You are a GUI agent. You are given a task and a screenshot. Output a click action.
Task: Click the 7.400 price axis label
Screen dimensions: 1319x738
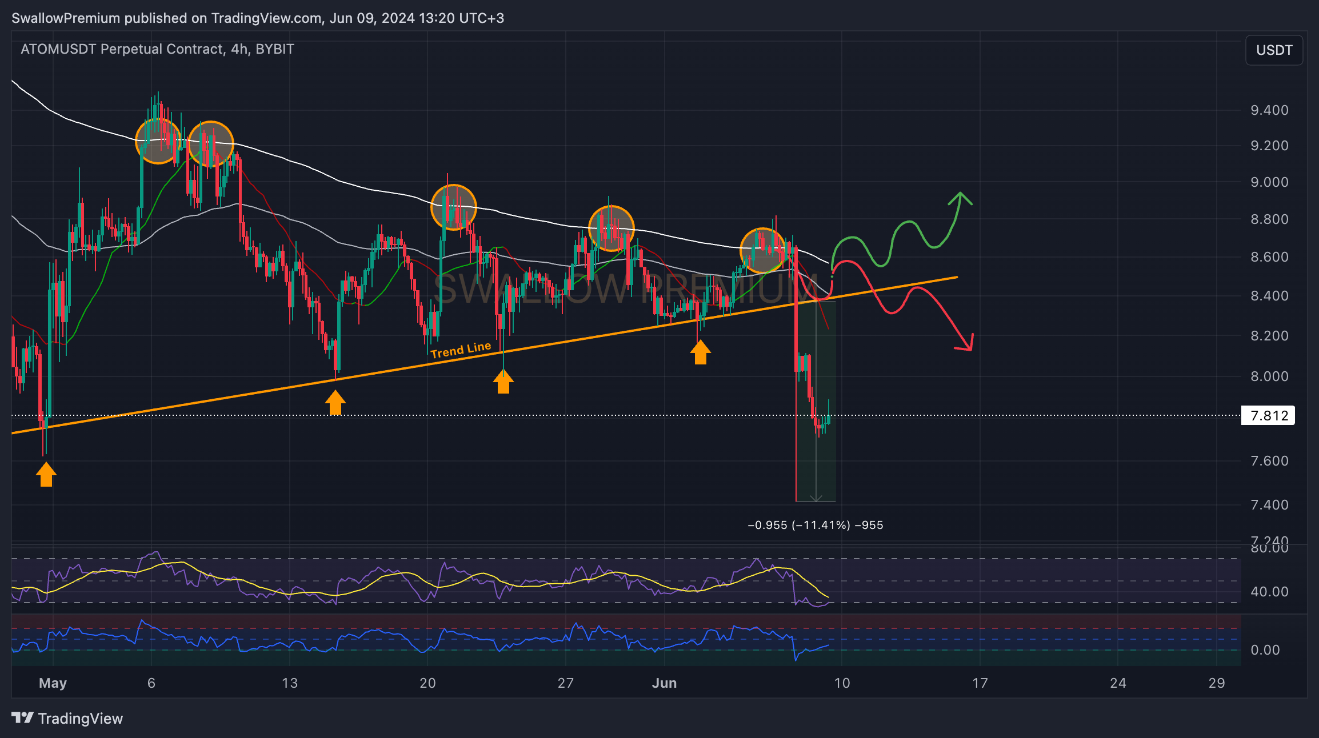pos(1269,505)
